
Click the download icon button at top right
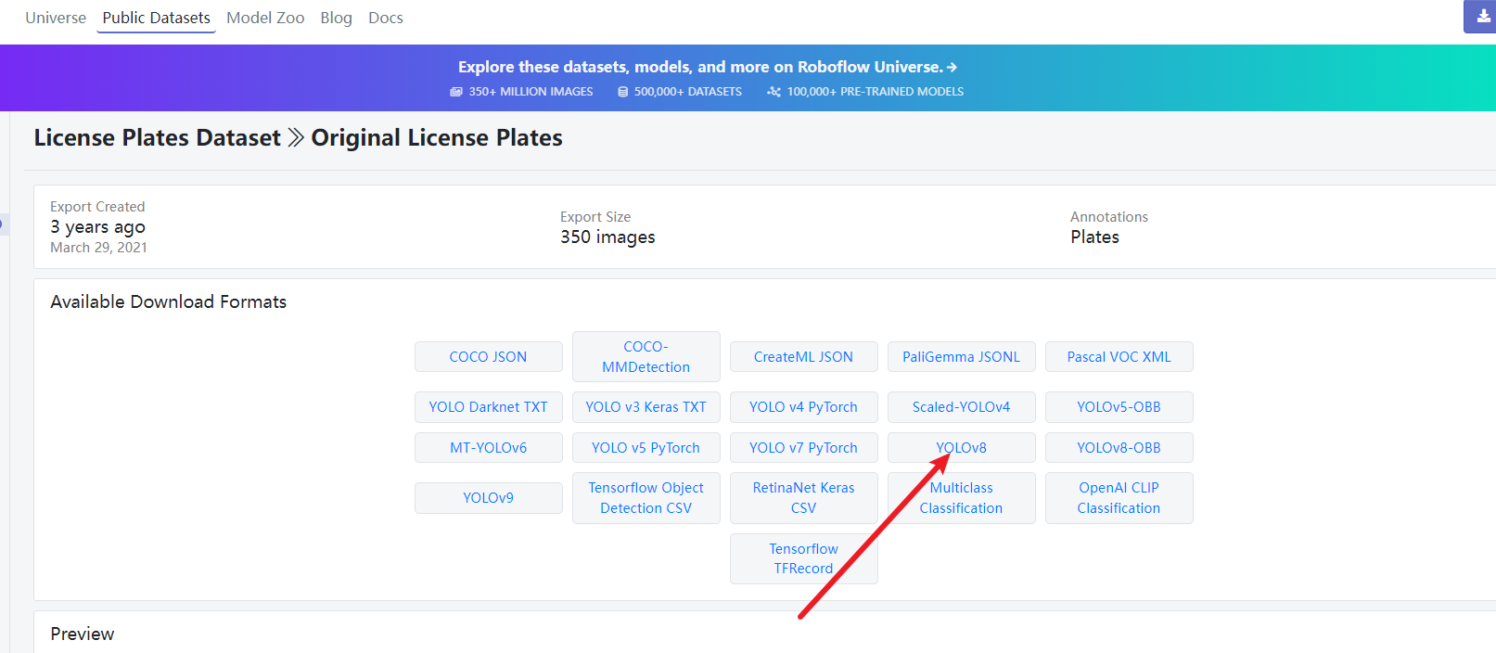(1482, 17)
